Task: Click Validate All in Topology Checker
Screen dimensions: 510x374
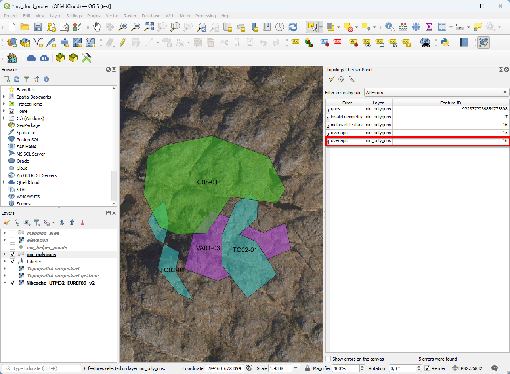Action: coord(332,80)
